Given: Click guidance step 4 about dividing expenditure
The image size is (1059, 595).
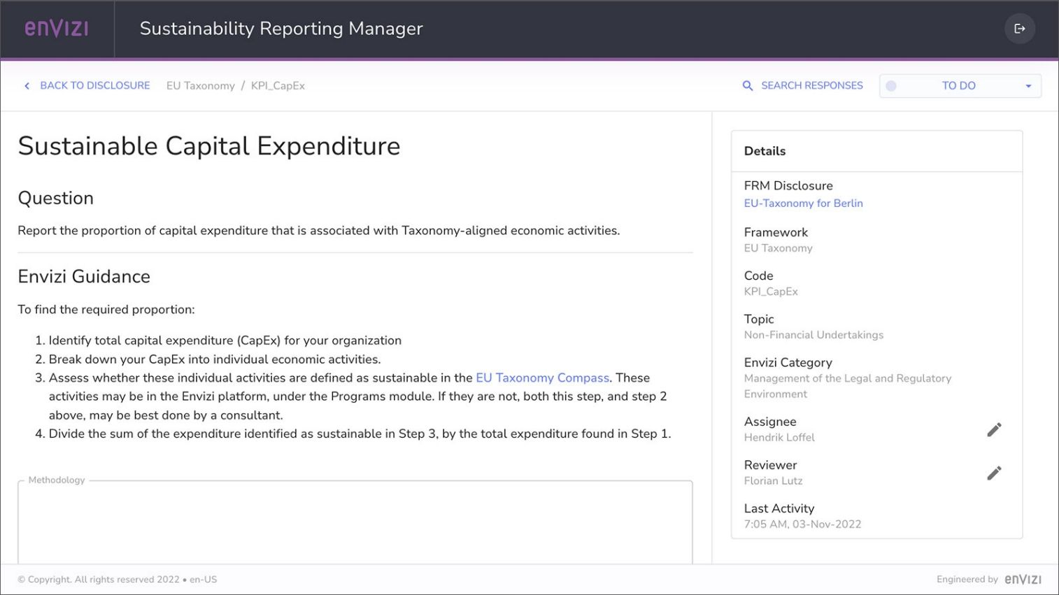Looking at the screenshot, I should (x=360, y=433).
